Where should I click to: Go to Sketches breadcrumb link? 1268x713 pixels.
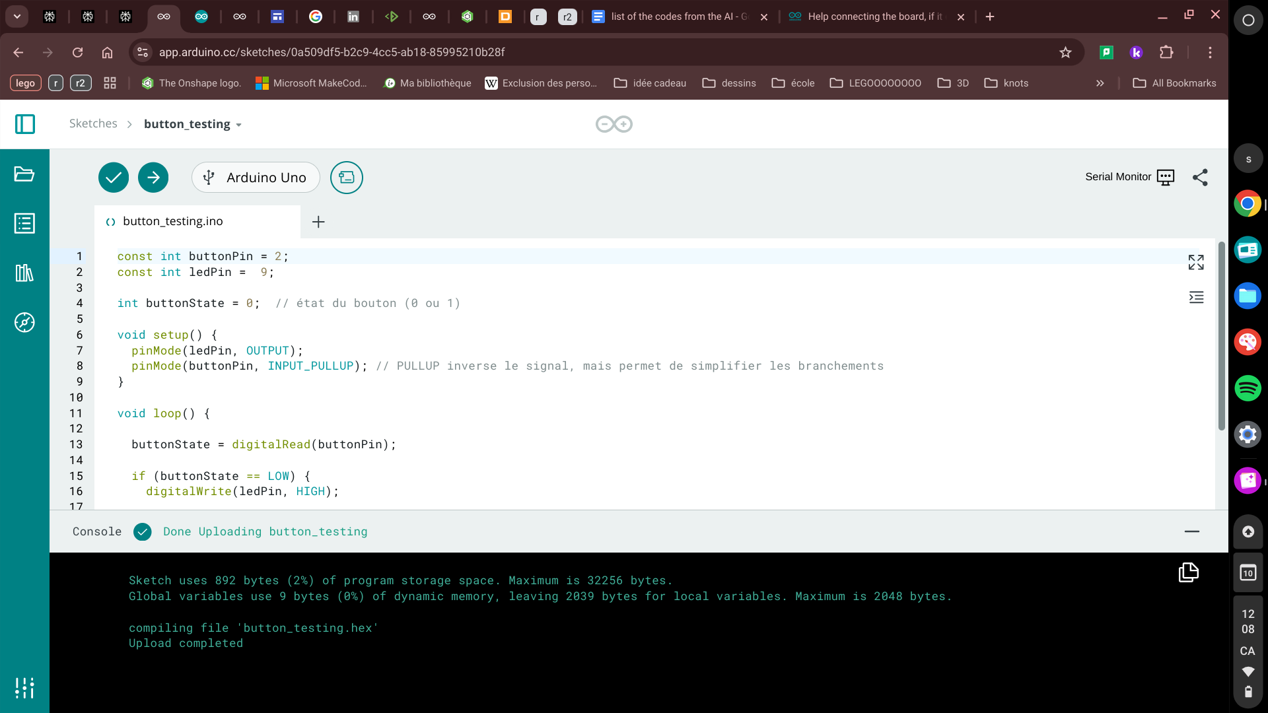click(x=93, y=124)
